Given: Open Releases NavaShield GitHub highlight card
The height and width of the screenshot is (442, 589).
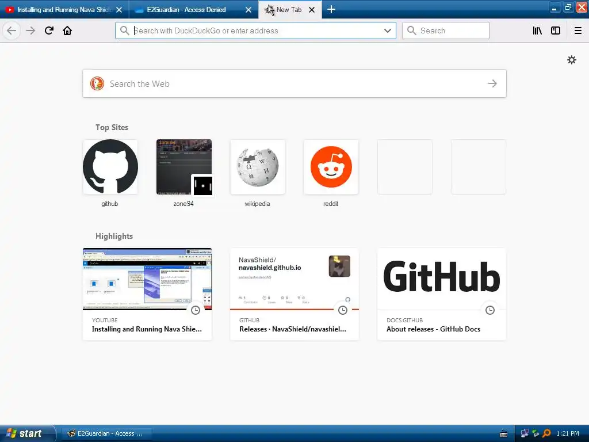Looking at the screenshot, I should point(294,294).
